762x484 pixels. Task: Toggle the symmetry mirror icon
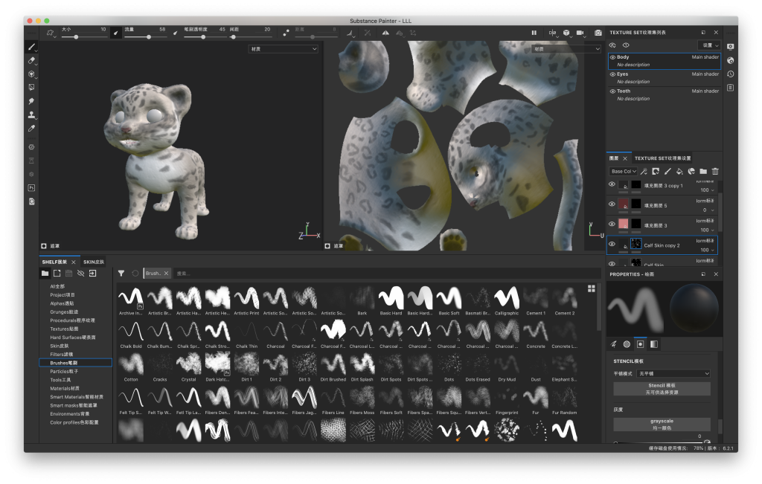[385, 33]
